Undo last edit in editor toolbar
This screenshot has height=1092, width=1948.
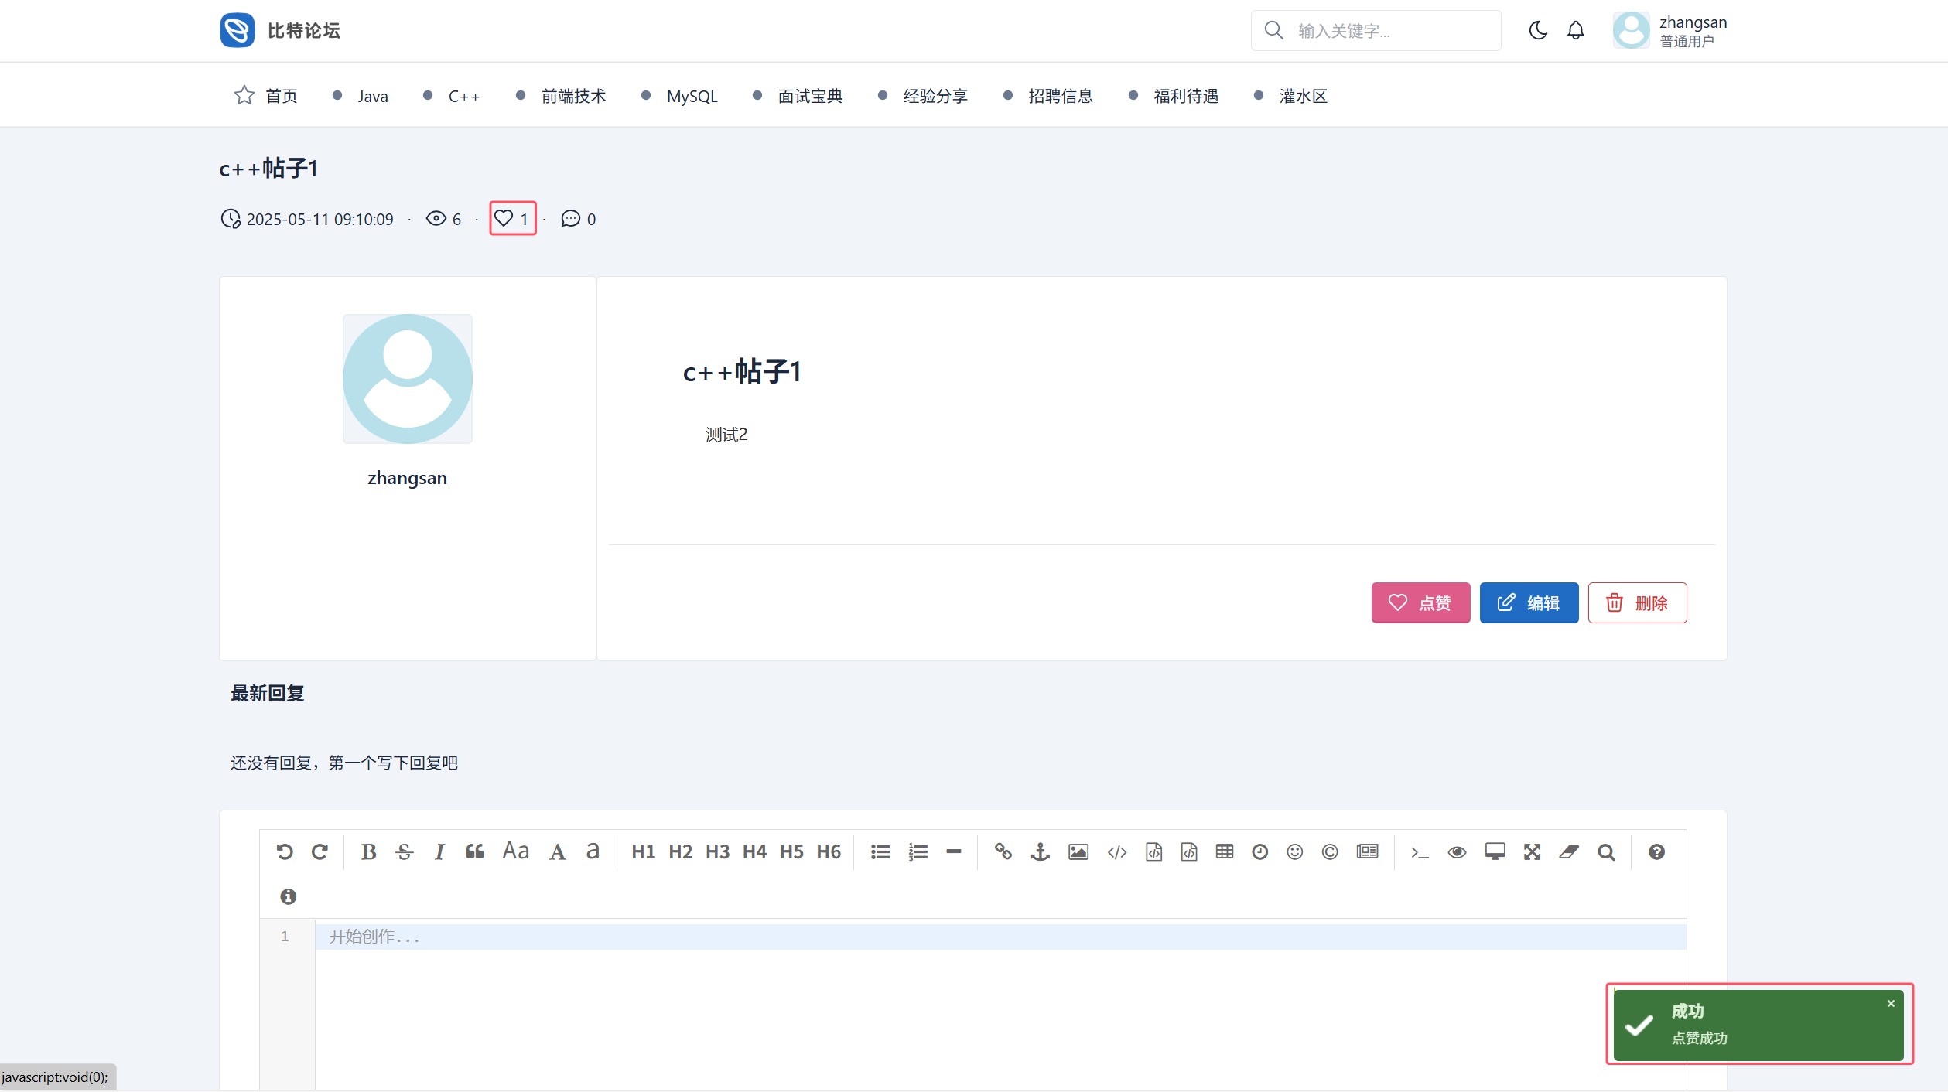point(285,851)
